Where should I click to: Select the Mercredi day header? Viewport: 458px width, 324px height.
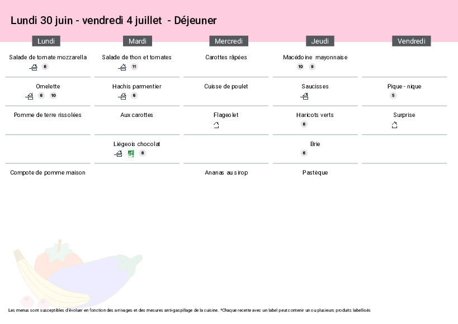point(229,41)
